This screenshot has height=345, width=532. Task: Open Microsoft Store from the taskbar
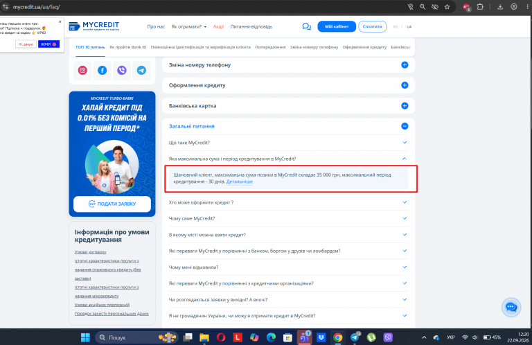[287, 337]
